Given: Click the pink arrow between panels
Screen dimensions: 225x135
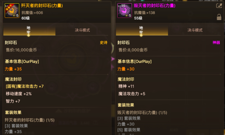Looking at the screenshot, I should (113, 59).
